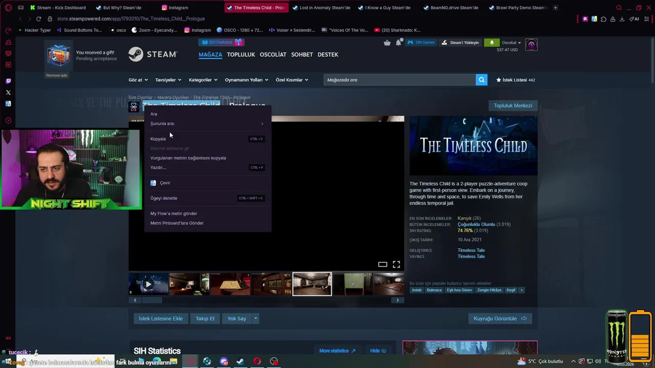655x368 pixels.
Task: Open X in the Opera sidebar
Action: 8,93
